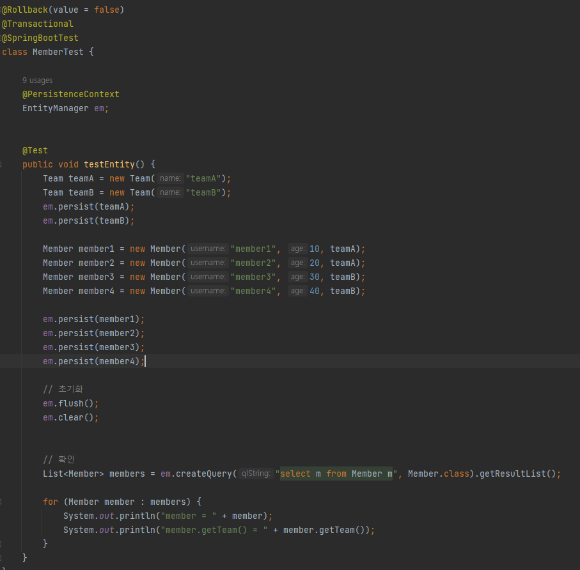Click the 'username:' hint on member1 line
This screenshot has height=570, width=580.
[208, 249]
